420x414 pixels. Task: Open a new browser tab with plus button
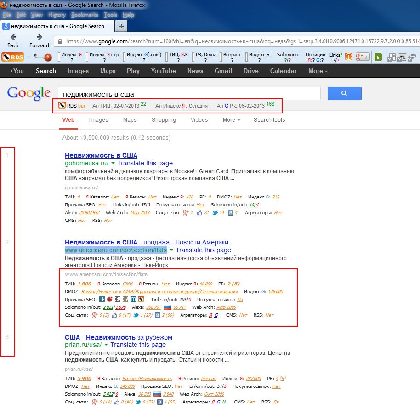point(121,26)
